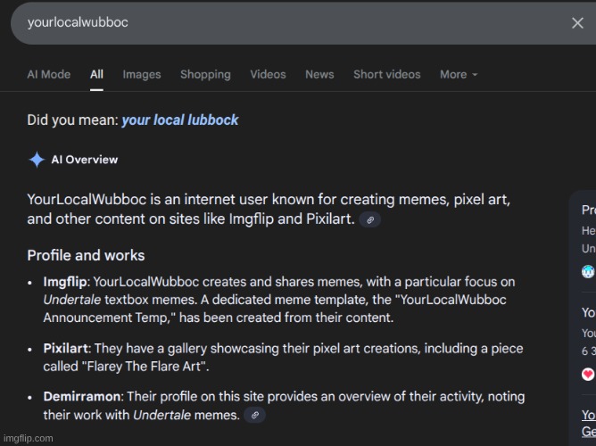Click the bold 'Demirramon' bullet label
Image resolution: width=596 pixels, height=446 pixels.
point(82,397)
